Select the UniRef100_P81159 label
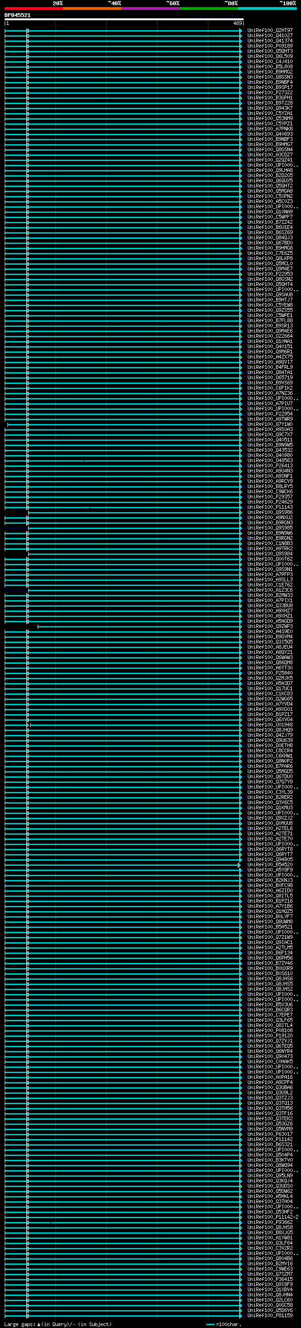The width and height of the screenshot is (301, 1328). (x=269, y=1316)
